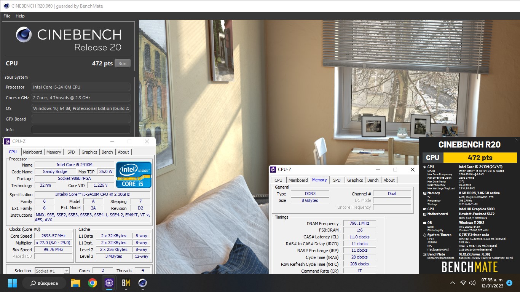Click the FSB:DRAM value 1:6
Viewport: 520px width, 292px height.
pyautogui.click(x=359, y=230)
